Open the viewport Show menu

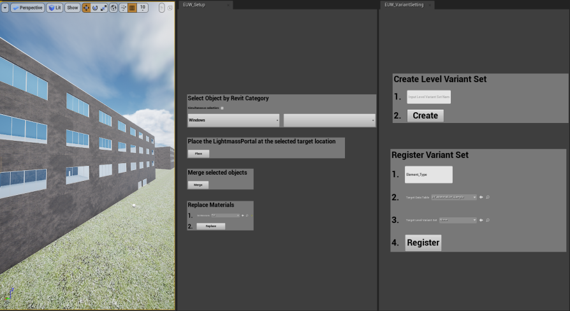72,8
